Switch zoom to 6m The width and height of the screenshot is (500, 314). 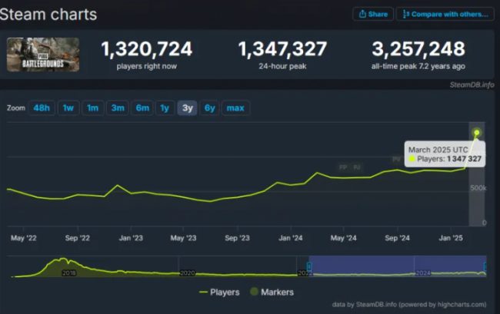142,107
